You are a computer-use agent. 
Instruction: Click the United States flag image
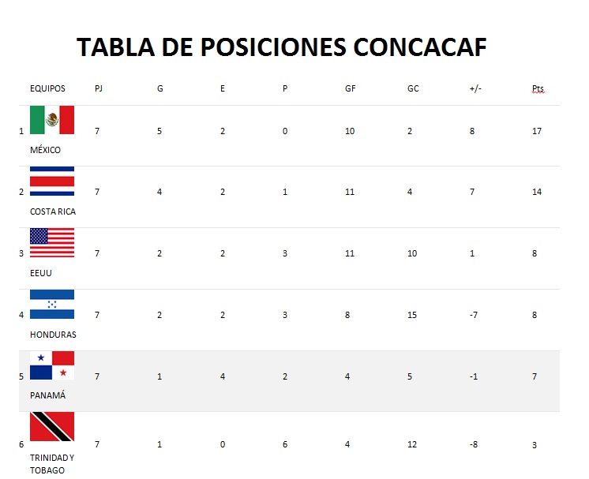(52, 243)
